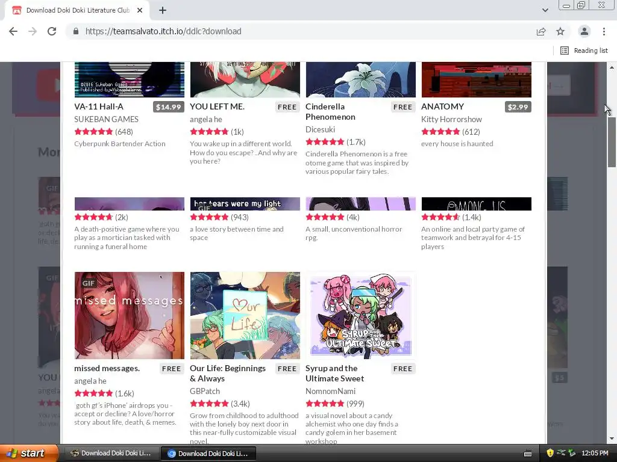Click the network connection tray icon

coord(561,453)
